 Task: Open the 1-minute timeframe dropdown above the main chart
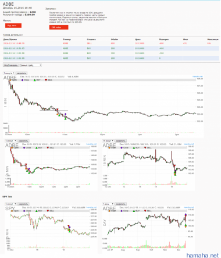click(x=9, y=73)
